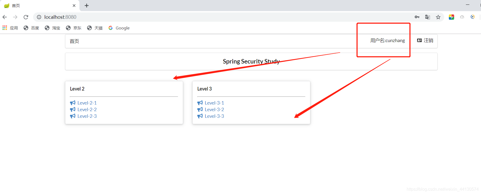The height and width of the screenshot is (194, 481).
Task: Go back with the browser back arrow
Action: point(5,17)
